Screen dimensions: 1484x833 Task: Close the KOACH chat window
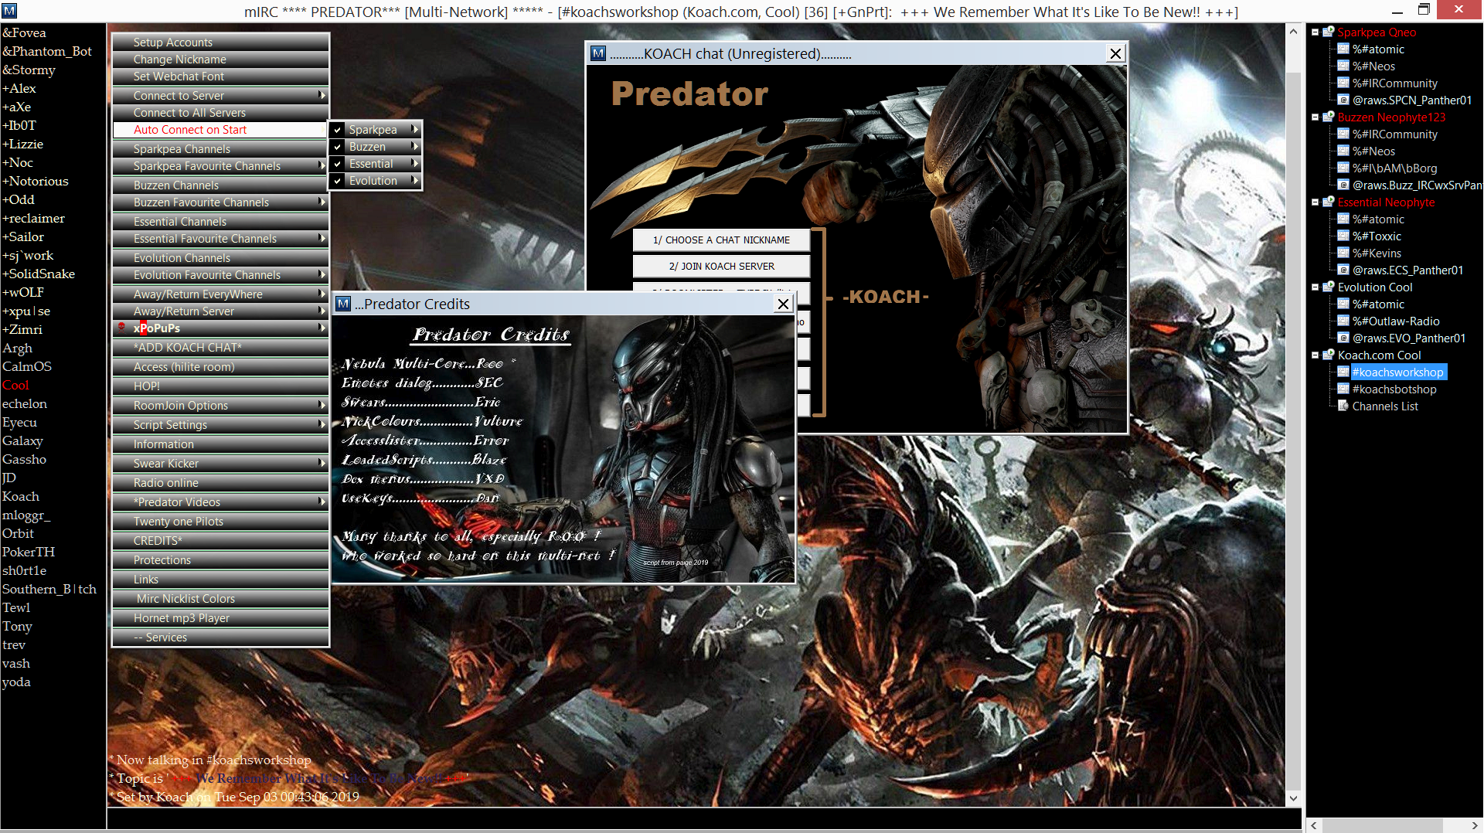[x=1115, y=53]
